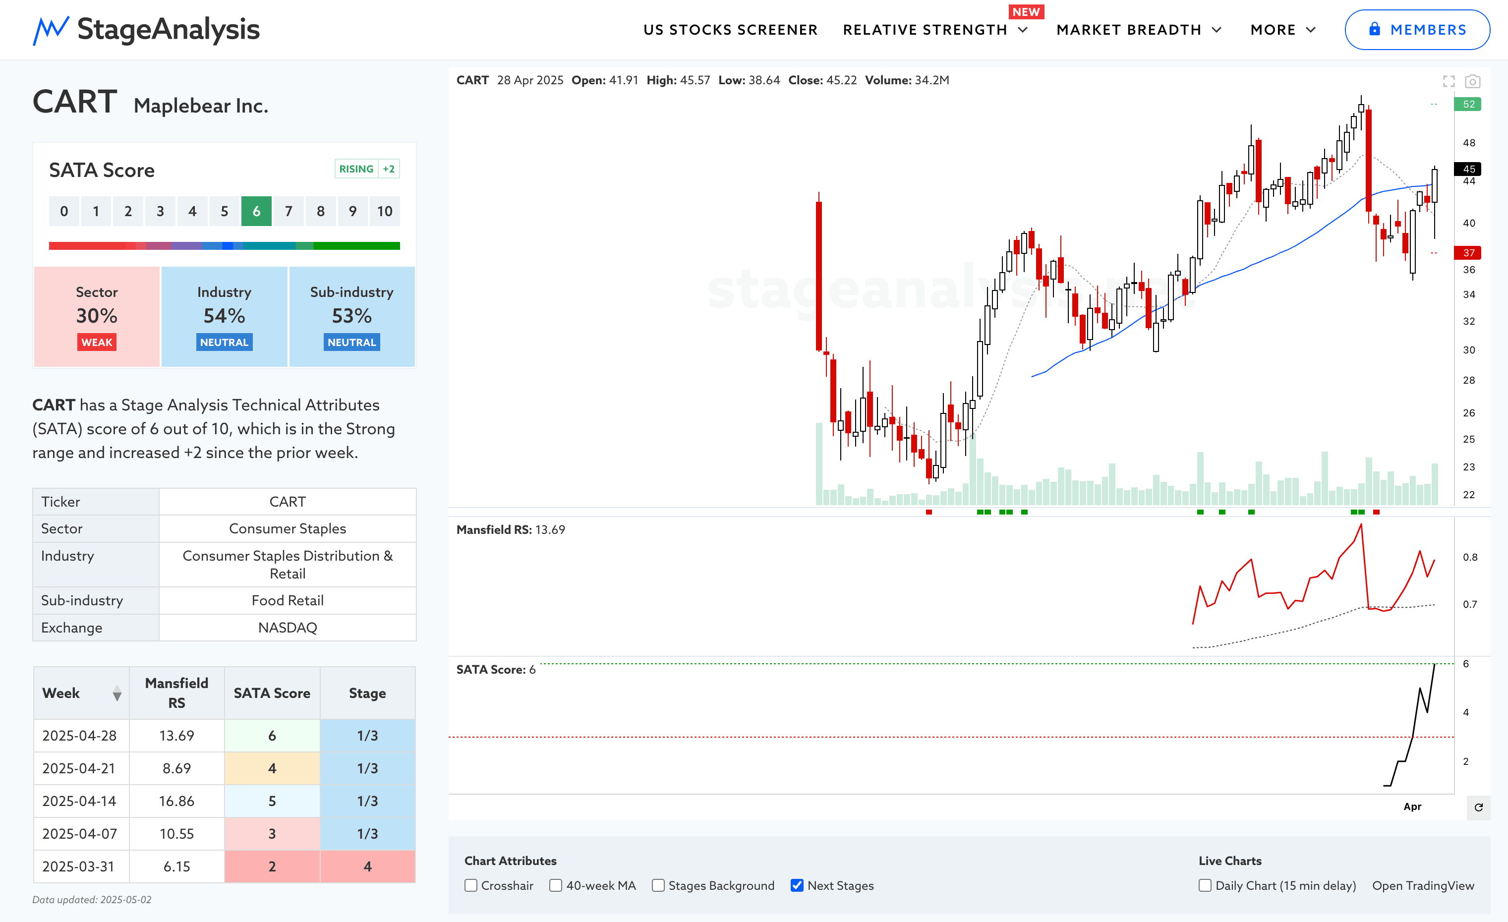Open the More menu
Screen dimensions: 1508x922
pos(1273,30)
